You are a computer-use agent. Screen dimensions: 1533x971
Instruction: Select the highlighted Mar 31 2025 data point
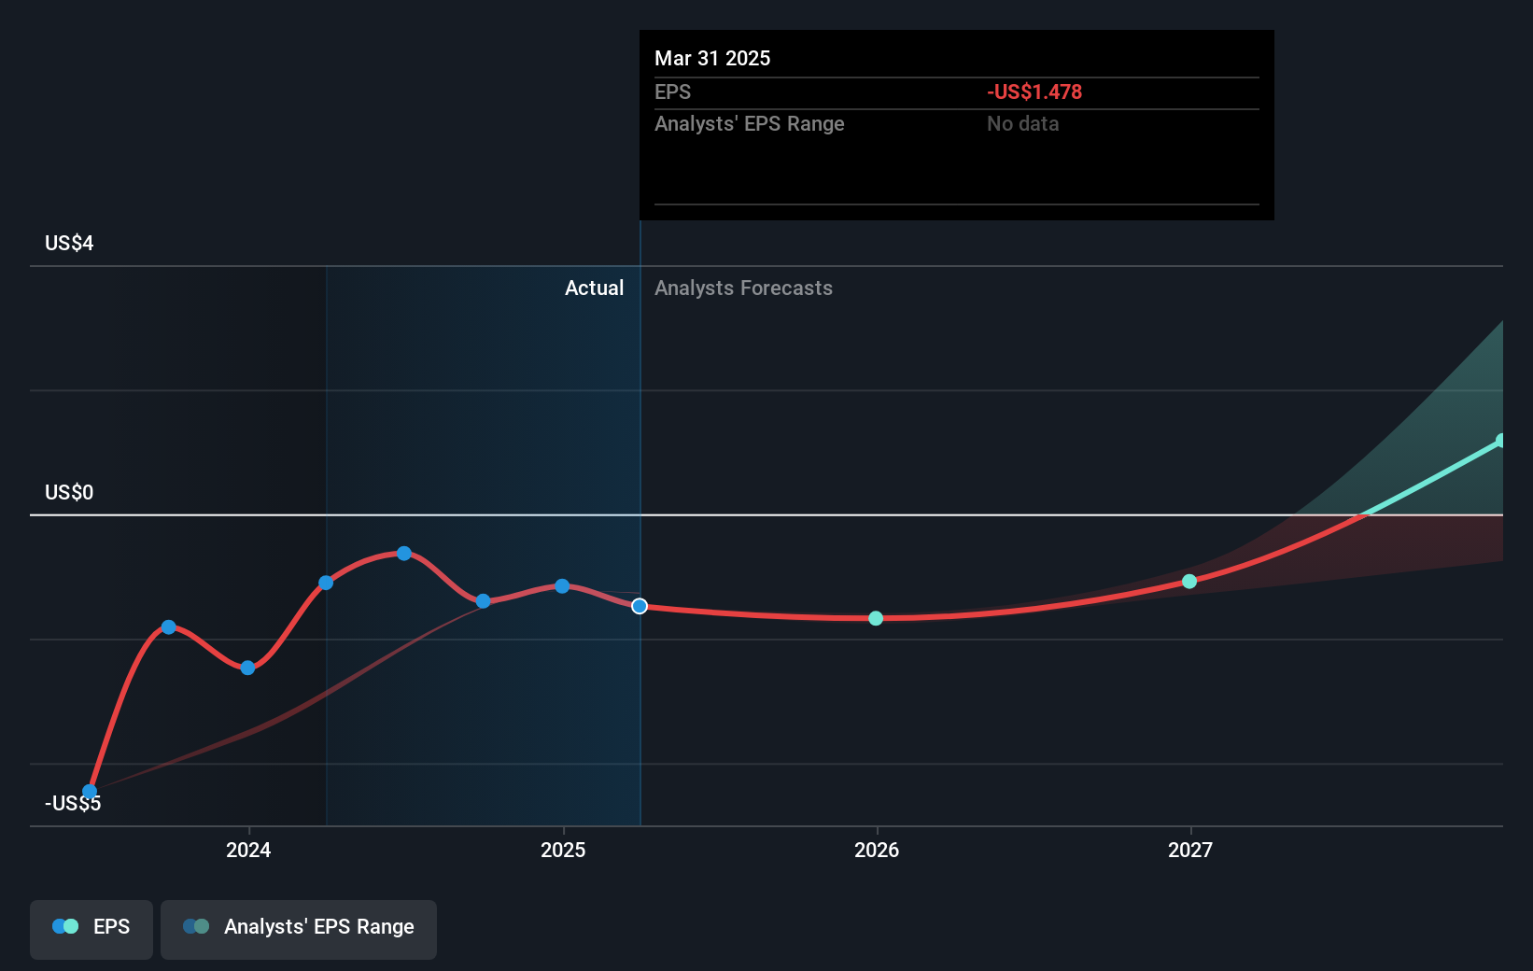pos(640,607)
